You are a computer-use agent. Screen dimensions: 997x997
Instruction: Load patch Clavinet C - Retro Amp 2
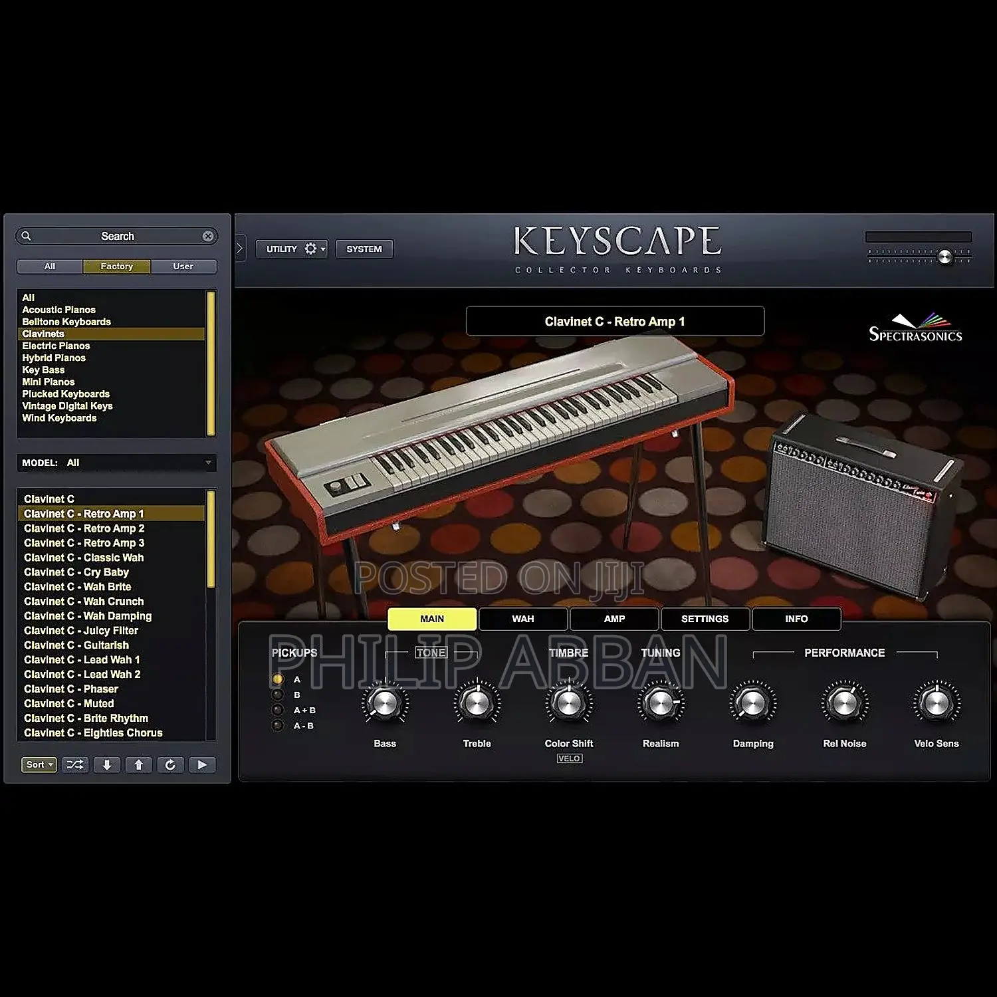(111, 528)
